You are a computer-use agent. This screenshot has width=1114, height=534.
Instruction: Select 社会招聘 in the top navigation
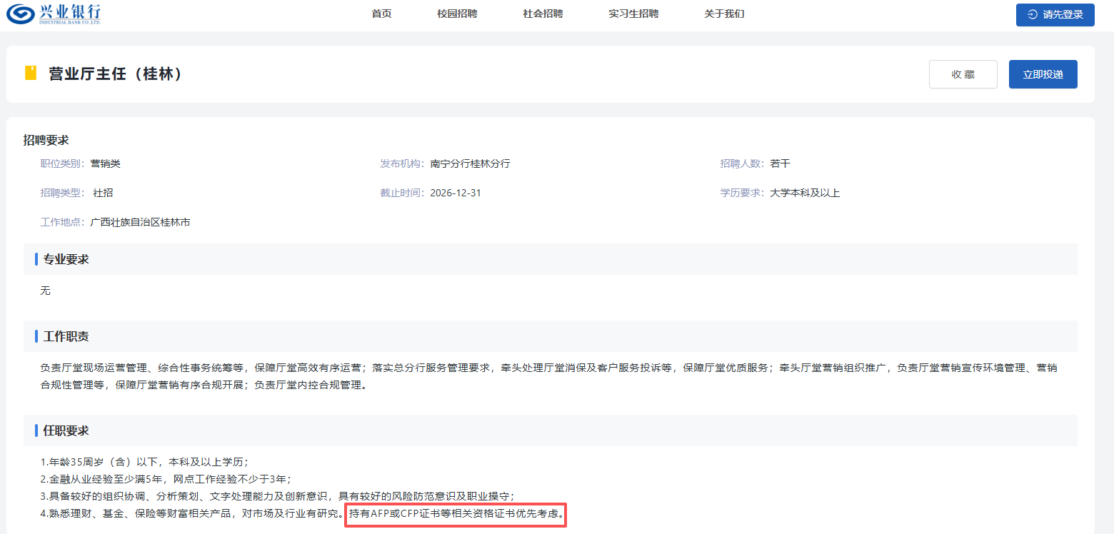point(543,14)
